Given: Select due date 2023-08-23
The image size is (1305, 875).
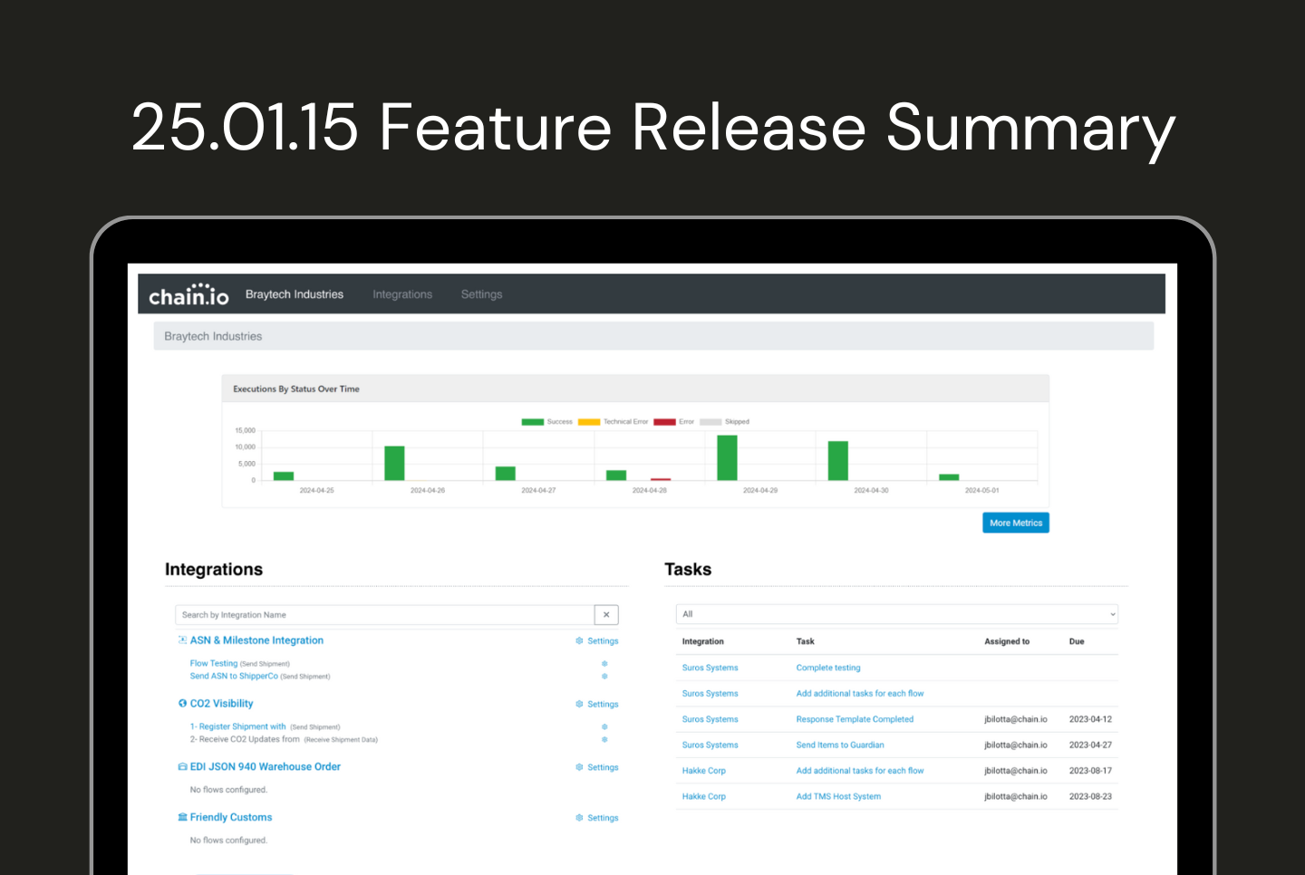Looking at the screenshot, I should (1090, 797).
